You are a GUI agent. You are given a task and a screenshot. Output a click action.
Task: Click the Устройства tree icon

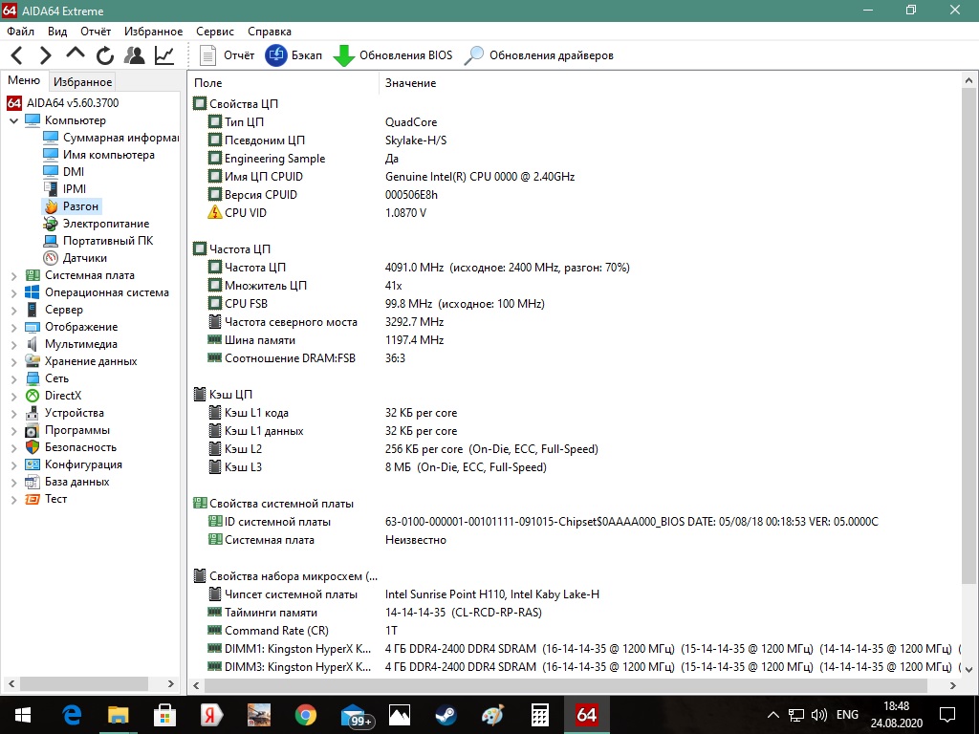pyautogui.click(x=33, y=413)
